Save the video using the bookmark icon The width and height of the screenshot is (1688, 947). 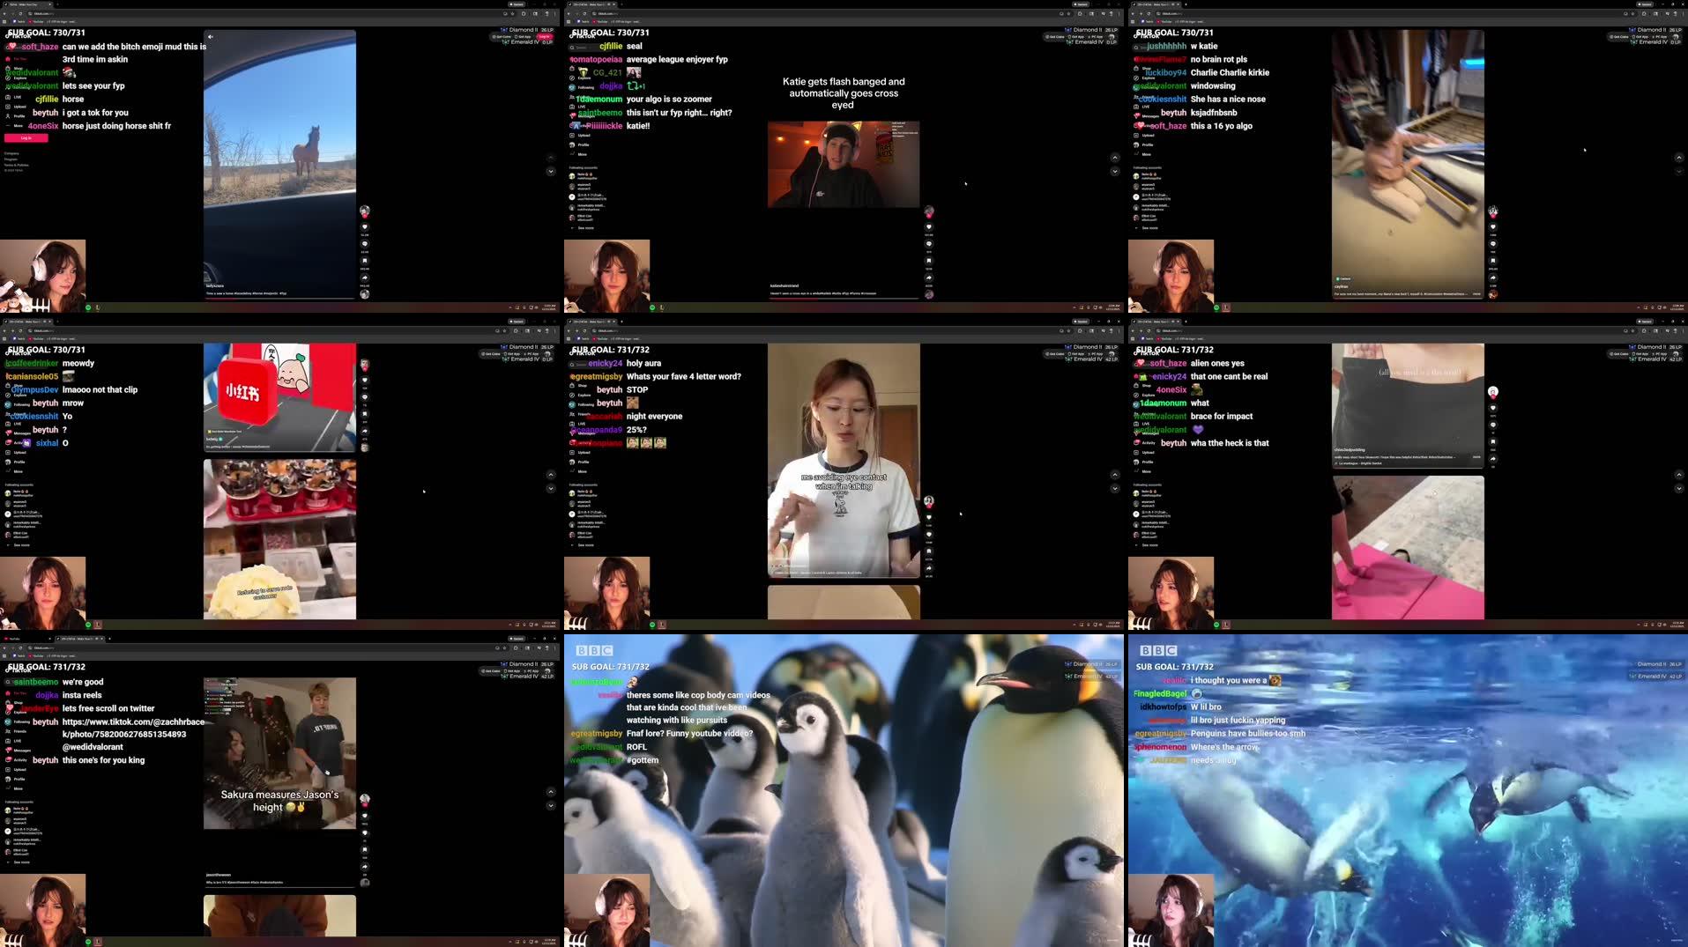(365, 261)
